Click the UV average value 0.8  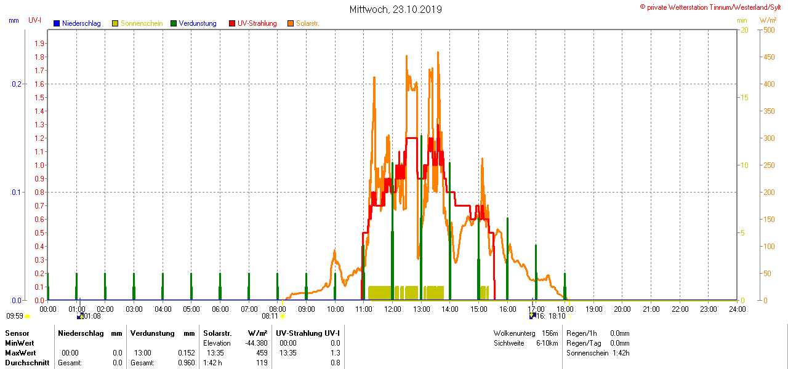click(336, 363)
